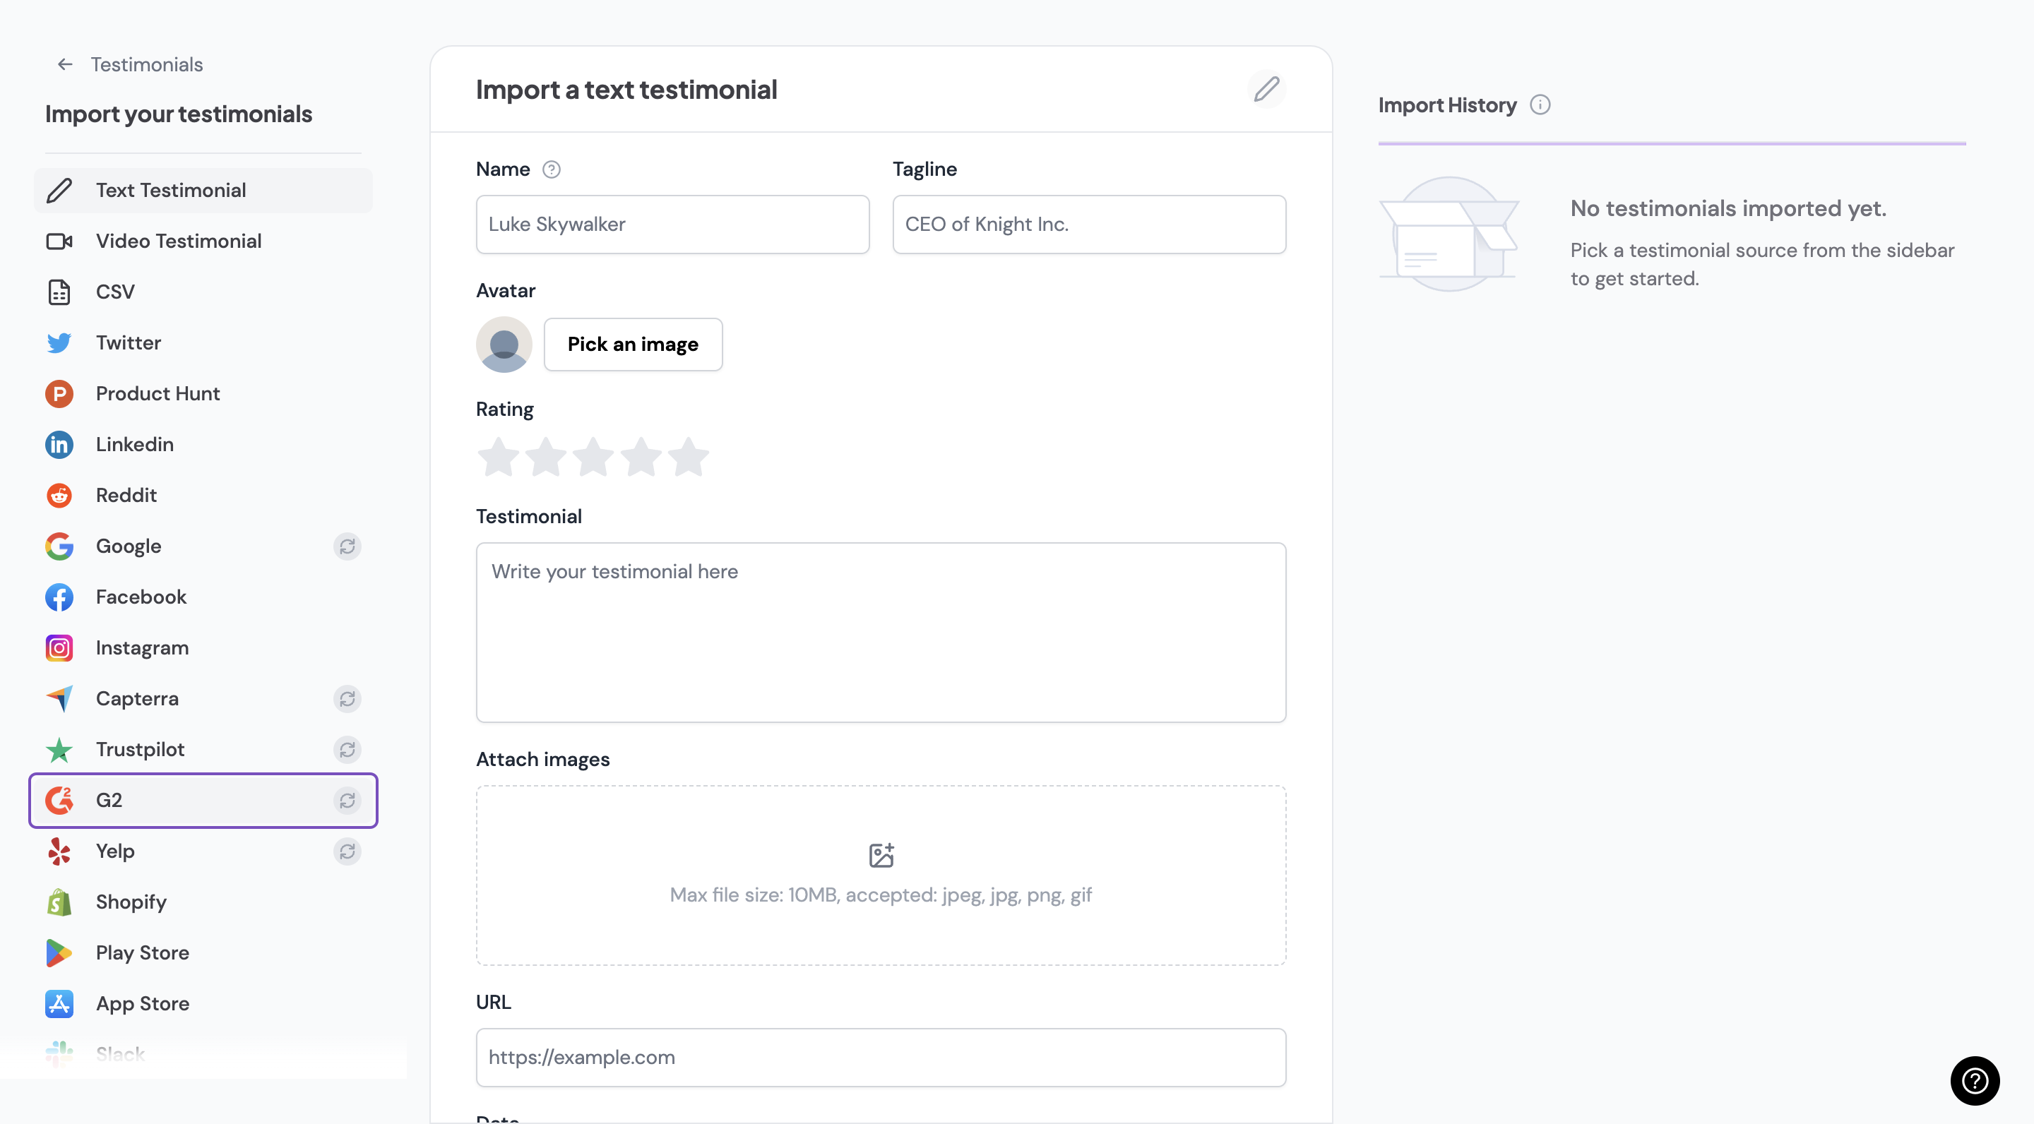Click the Yelp logo icon
Image resolution: width=2034 pixels, height=1124 pixels.
coord(59,851)
